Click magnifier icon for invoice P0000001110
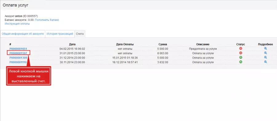 click(265, 62)
